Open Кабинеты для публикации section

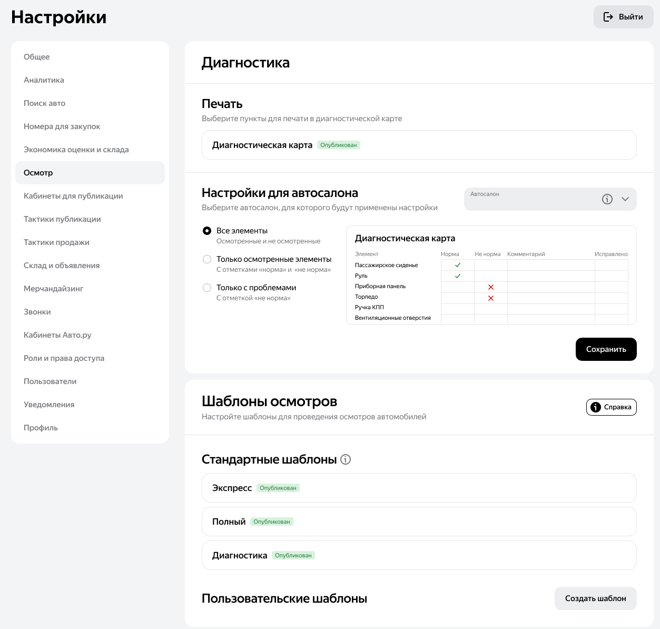(x=90, y=196)
